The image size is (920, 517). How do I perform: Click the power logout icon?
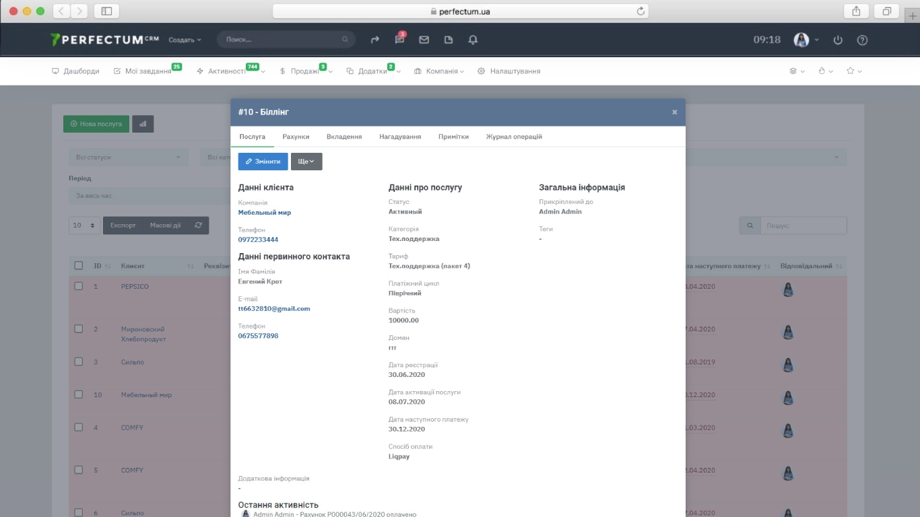tap(838, 40)
